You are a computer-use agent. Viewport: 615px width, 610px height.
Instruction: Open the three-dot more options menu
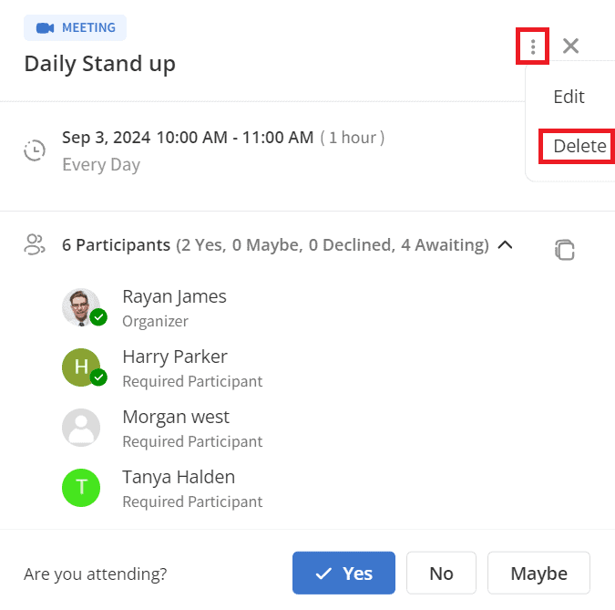tap(533, 47)
